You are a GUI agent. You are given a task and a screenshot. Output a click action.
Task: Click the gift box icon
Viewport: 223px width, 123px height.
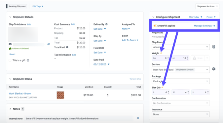click(x=28, y=60)
